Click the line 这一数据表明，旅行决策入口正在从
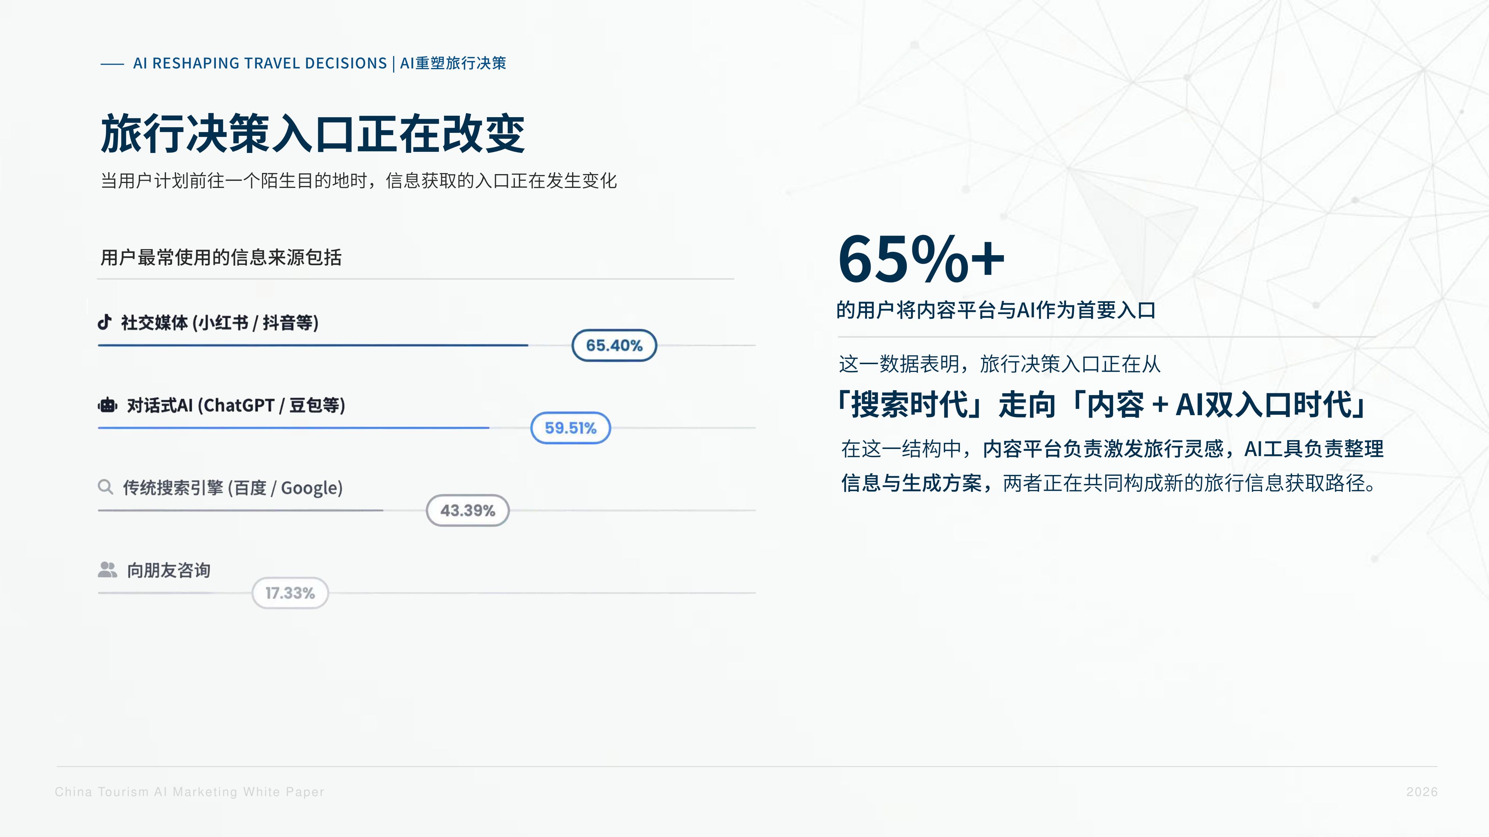This screenshot has width=1489, height=837. (x=999, y=364)
